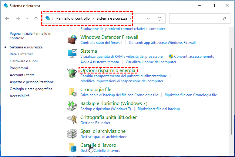Expand the chevron before Pannello di controllo
This screenshot has width=235, height=157.
pyautogui.click(x=53, y=18)
